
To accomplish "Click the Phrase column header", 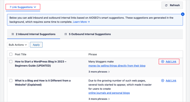I will tap(92, 54).
